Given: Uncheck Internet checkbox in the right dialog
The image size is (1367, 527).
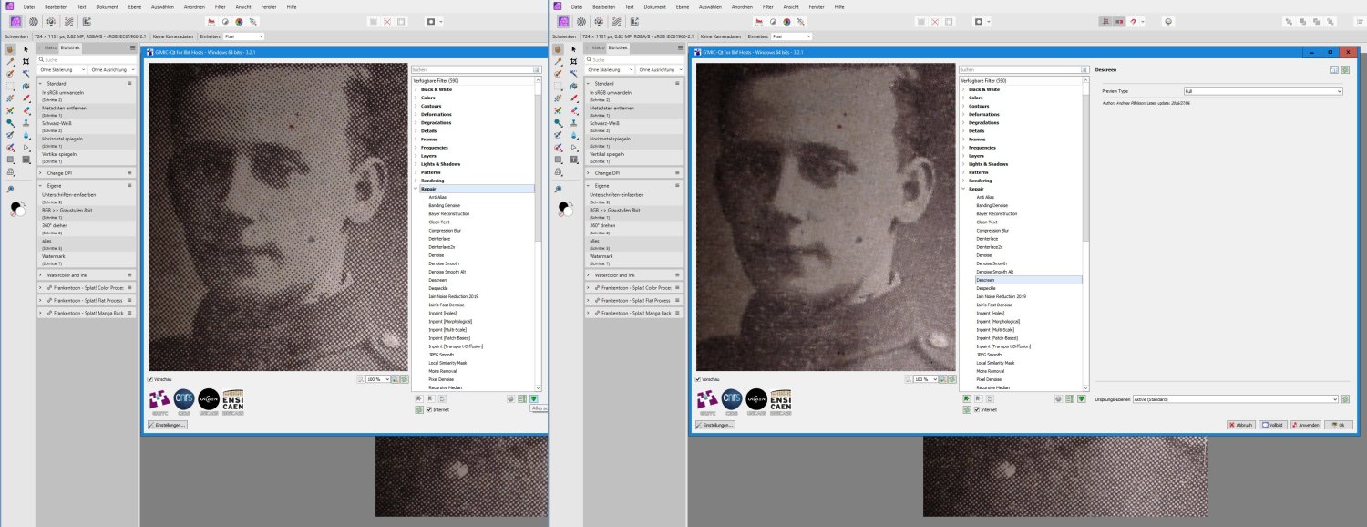Looking at the screenshot, I should click(x=976, y=409).
